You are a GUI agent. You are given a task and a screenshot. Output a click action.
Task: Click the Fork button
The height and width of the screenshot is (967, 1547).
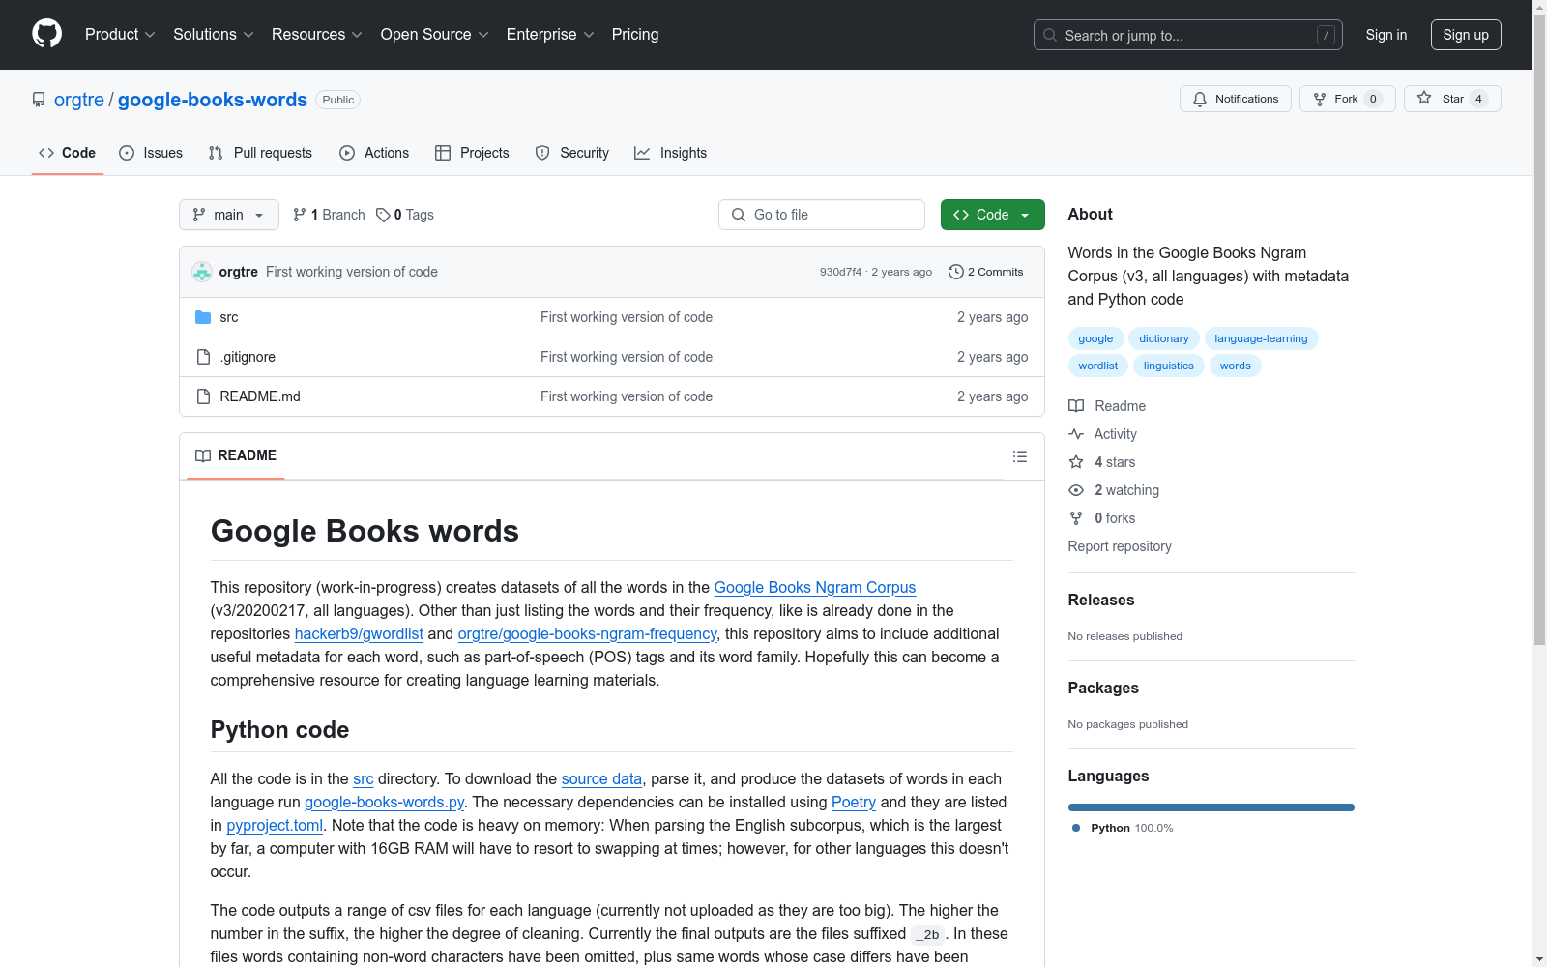(1347, 99)
